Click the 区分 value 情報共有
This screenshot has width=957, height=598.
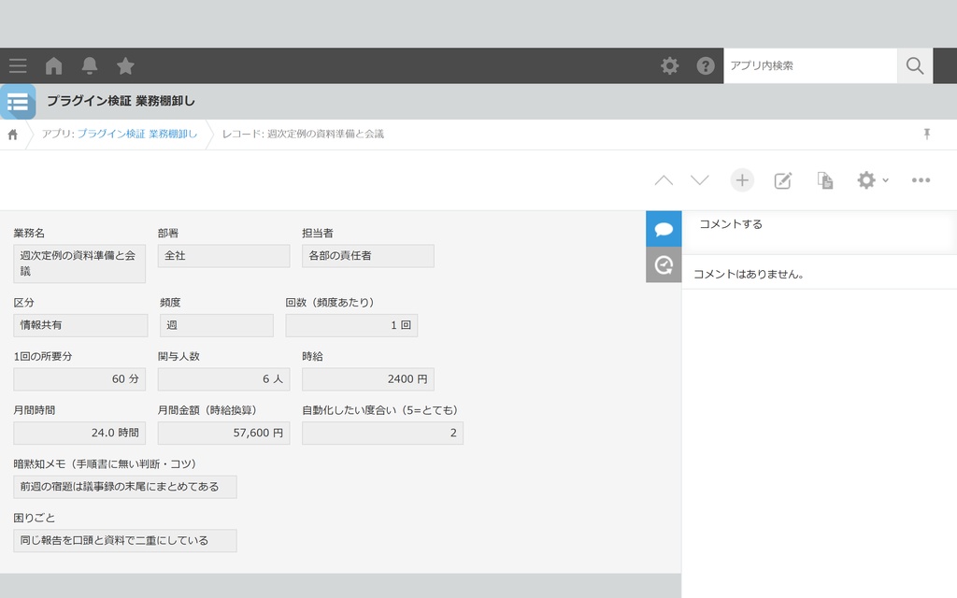(80, 325)
